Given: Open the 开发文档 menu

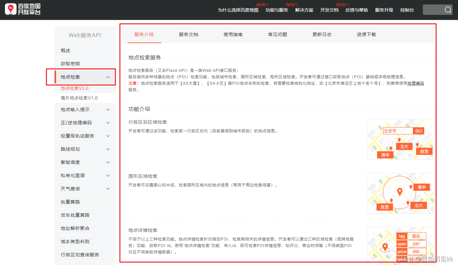Looking at the screenshot, I should click(x=329, y=10).
